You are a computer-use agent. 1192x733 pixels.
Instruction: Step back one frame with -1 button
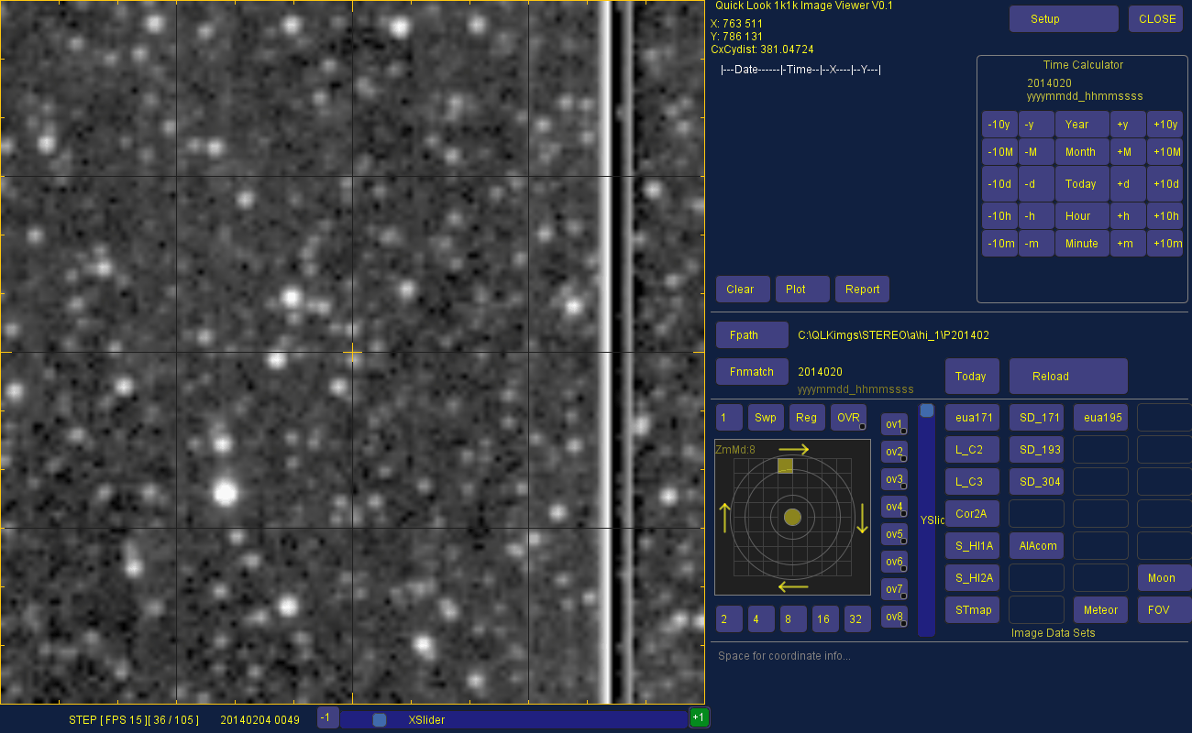[328, 717]
